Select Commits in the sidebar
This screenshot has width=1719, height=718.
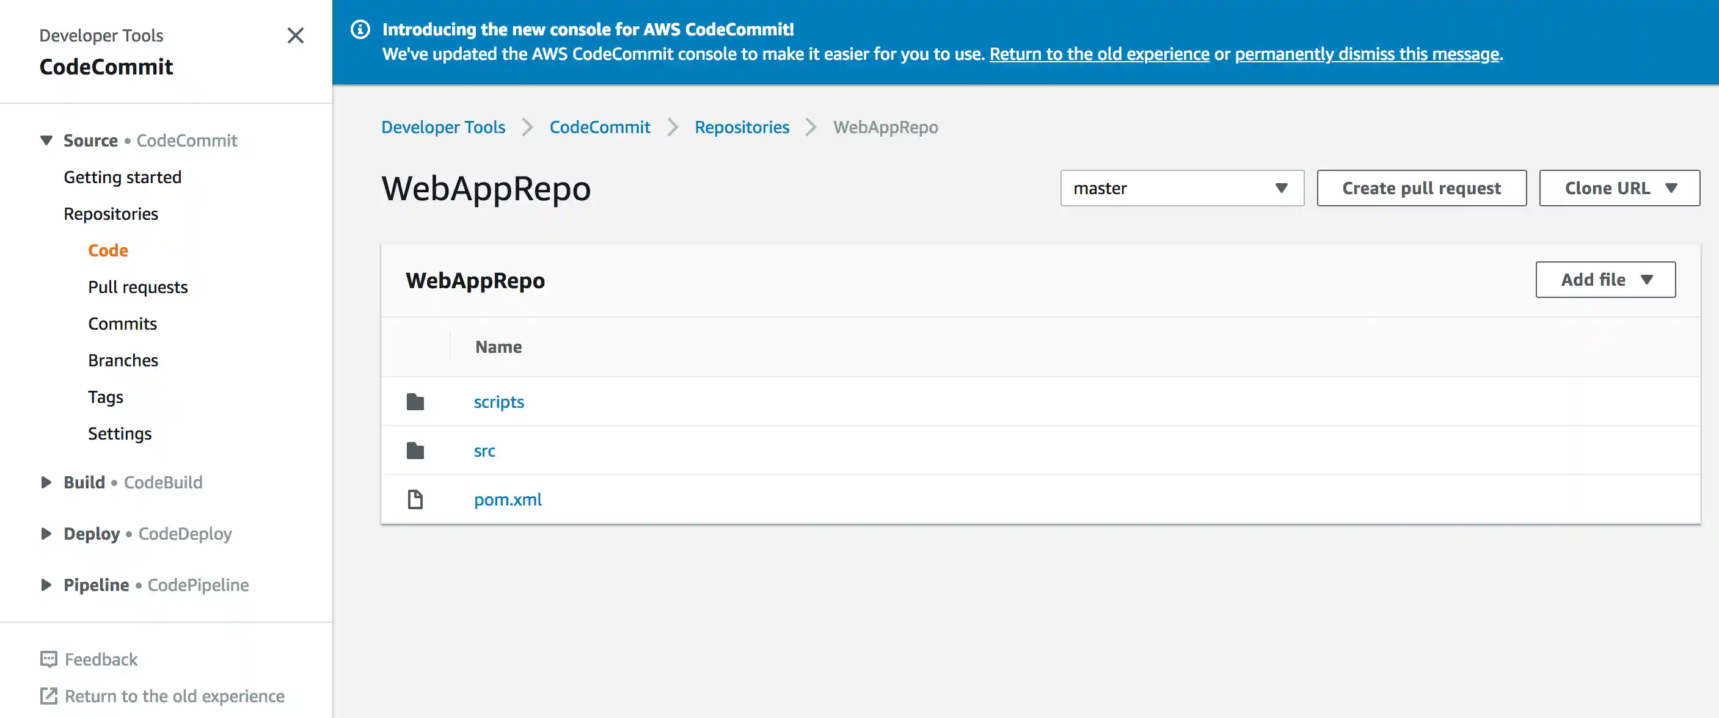click(x=122, y=324)
